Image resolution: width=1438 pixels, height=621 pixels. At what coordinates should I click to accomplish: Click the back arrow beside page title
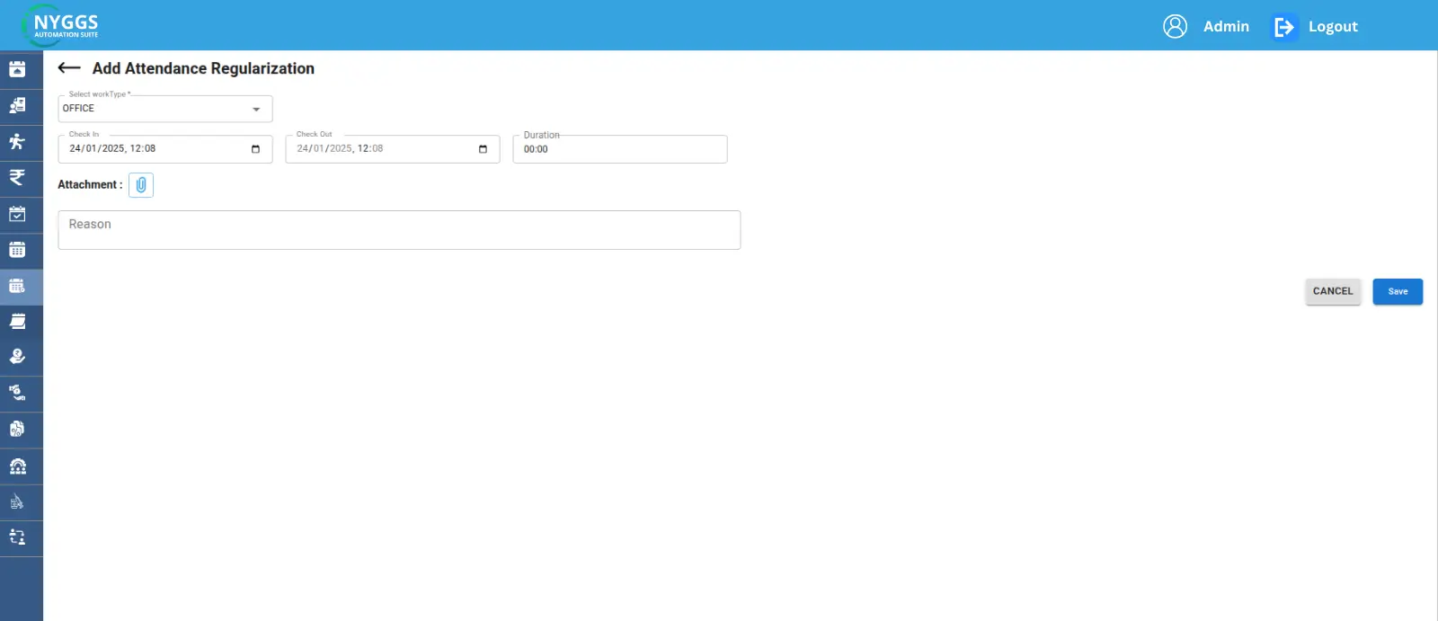(x=69, y=68)
